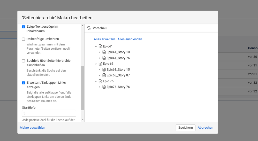Enable 'Suchfeld über Seitenhierarchie einschließen' checkbox
This screenshot has width=258, height=141.
[x=24, y=61]
